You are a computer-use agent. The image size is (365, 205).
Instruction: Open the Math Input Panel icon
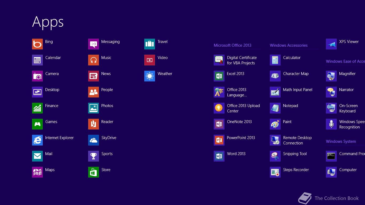(275, 92)
